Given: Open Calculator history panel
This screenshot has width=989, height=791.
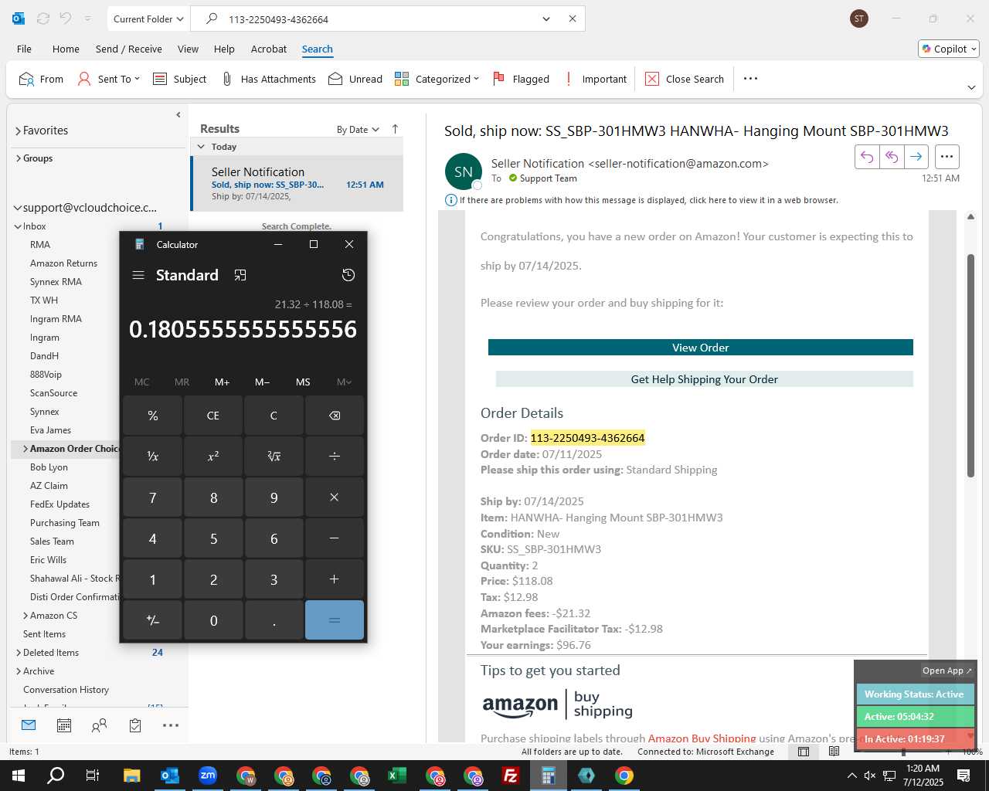Looking at the screenshot, I should (348, 275).
